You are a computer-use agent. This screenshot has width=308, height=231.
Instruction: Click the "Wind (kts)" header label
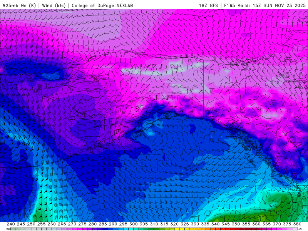tap(54, 5)
